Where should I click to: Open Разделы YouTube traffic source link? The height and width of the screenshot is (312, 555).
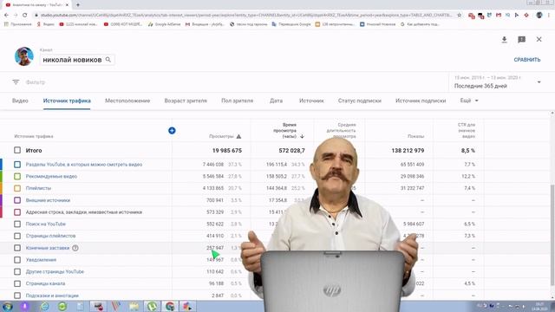tap(84, 165)
